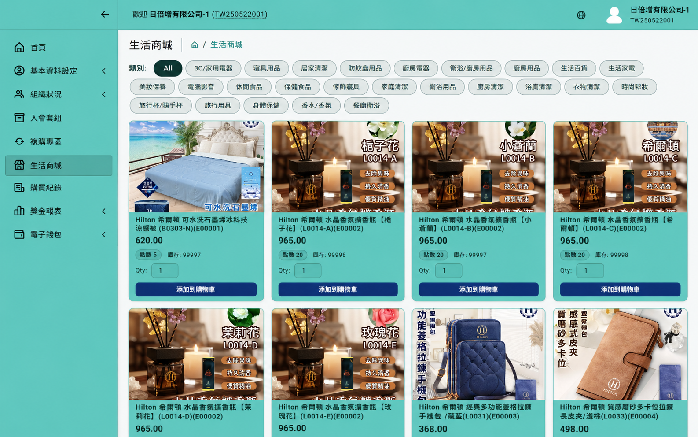Image resolution: width=698 pixels, height=437 pixels.
Task: Open 入會套組 menu item
Action: pos(59,118)
